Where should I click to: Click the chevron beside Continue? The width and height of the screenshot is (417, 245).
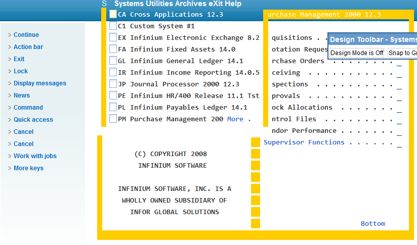click(10, 35)
